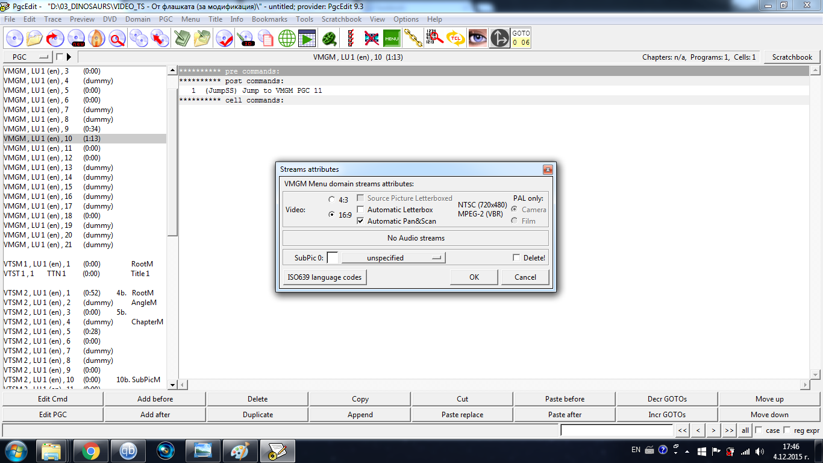The width and height of the screenshot is (823, 463).
Task: Uncheck the Automatic Pan&Scan checkbox
Action: click(361, 221)
